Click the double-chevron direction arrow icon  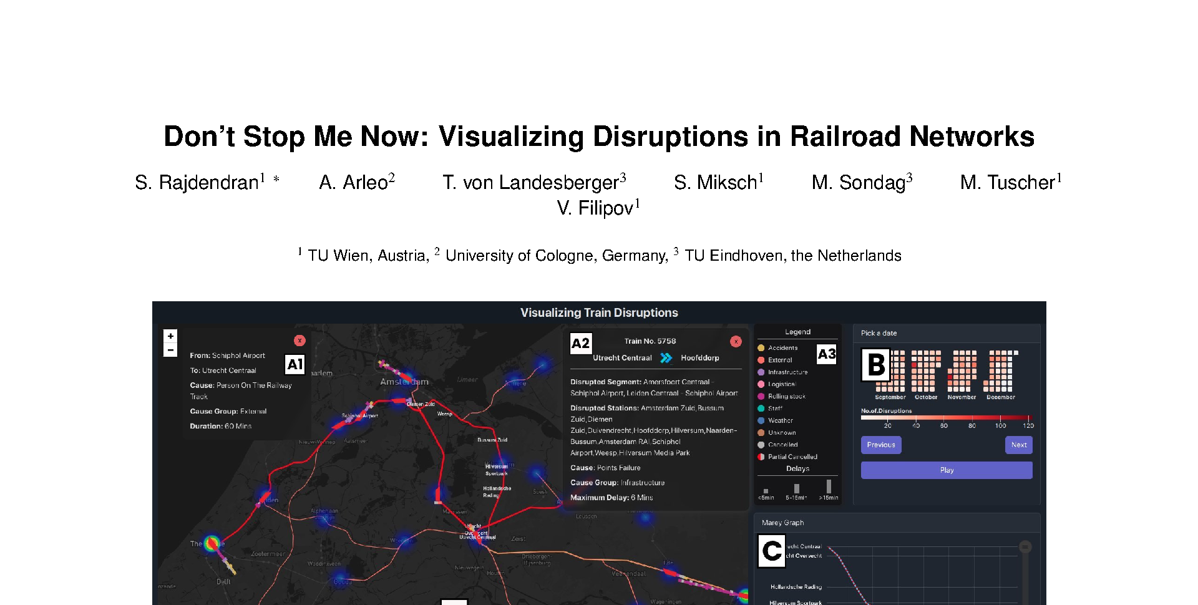point(666,358)
